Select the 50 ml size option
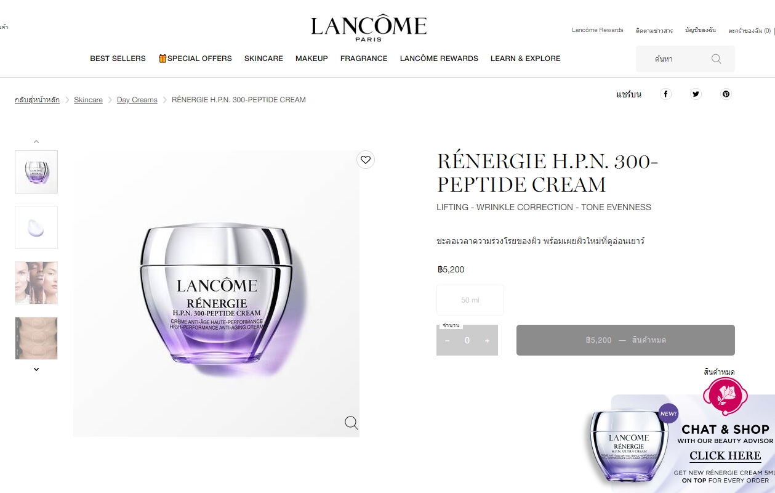 pyautogui.click(x=470, y=300)
